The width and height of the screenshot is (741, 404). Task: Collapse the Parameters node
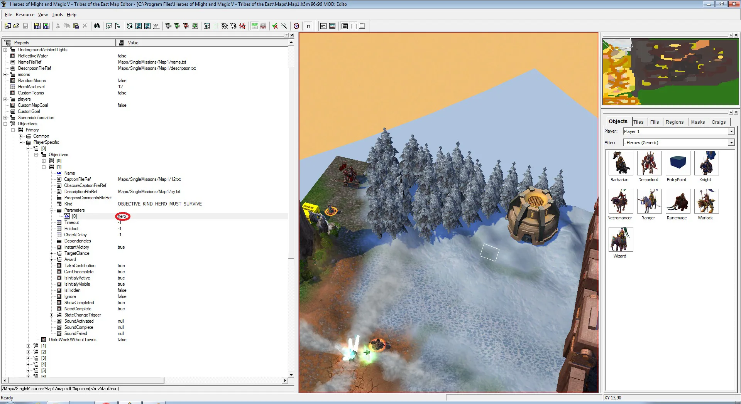(x=51, y=210)
